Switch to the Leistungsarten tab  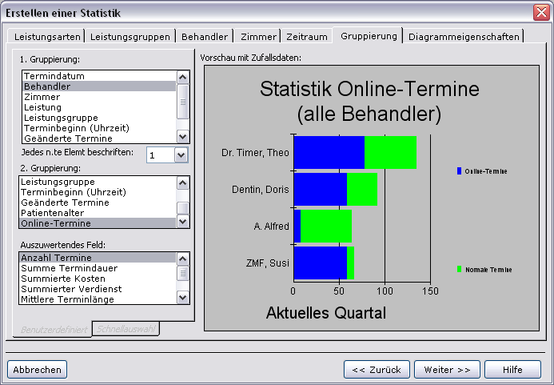[47, 37]
